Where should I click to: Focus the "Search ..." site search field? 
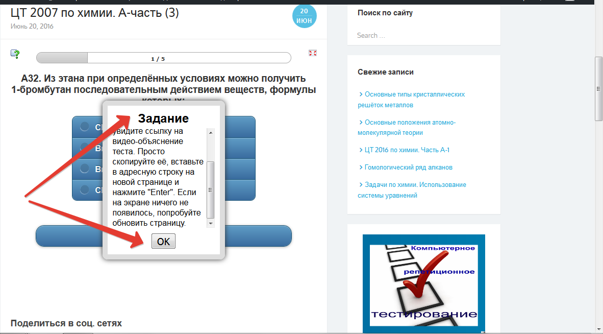click(x=423, y=35)
